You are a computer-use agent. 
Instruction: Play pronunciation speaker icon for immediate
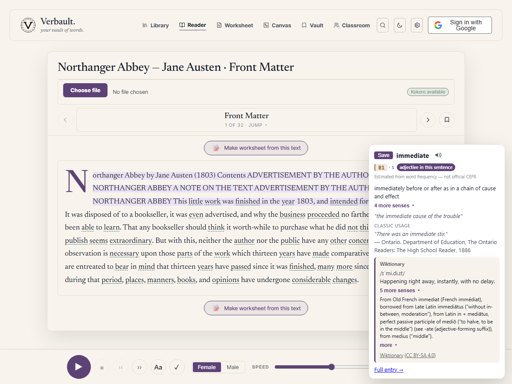438,155
